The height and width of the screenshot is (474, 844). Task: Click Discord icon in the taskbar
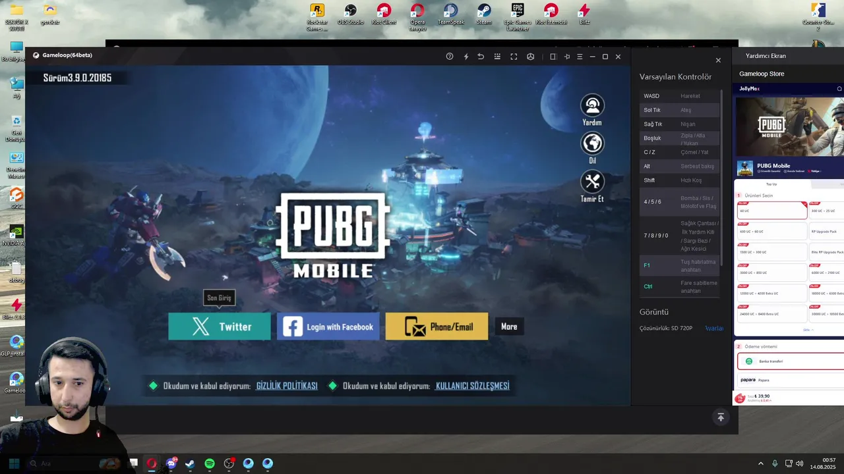coord(171,463)
